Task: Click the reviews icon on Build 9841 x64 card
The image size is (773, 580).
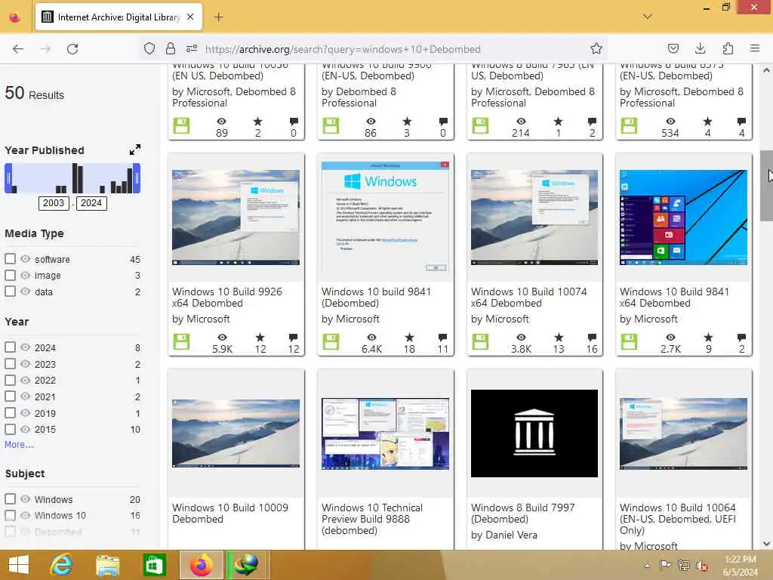Action: point(741,338)
